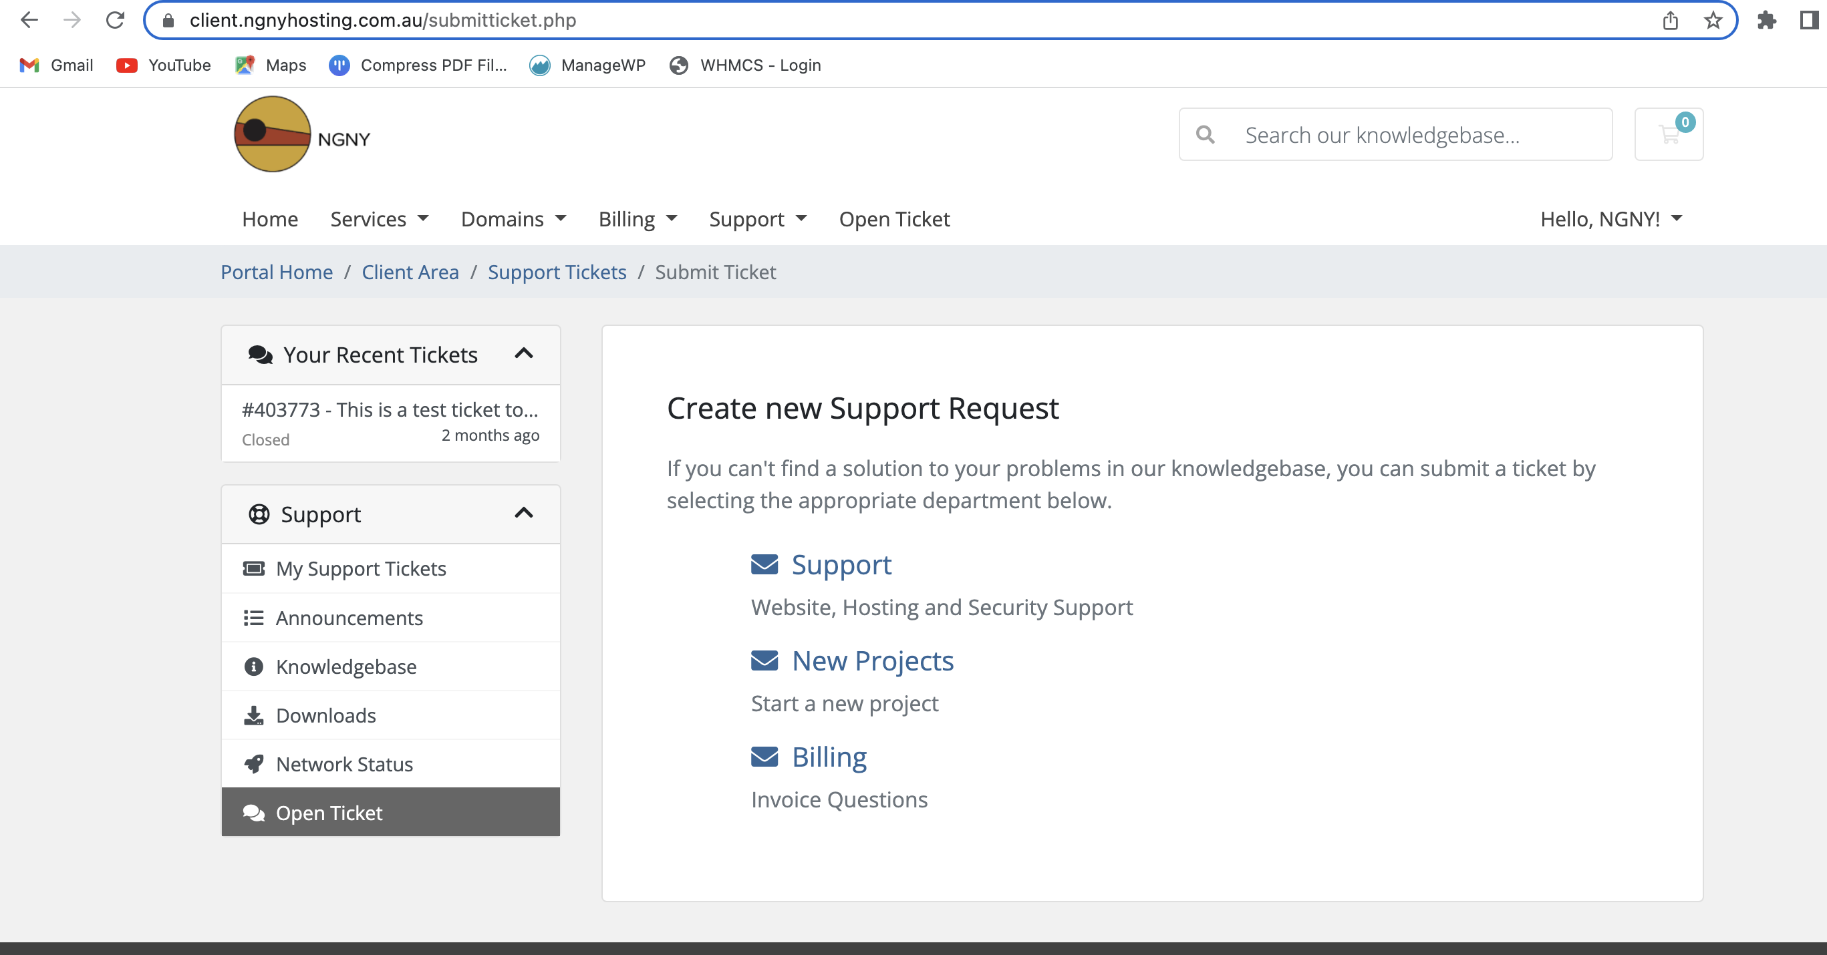Click the 'Website, Hosting and Security Support' description
Viewport: 1827px width, 955px height.
(x=942, y=608)
